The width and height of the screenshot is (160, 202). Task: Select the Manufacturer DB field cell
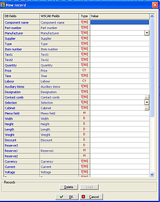(22, 33)
